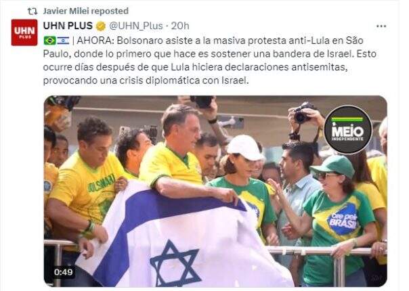Screen dimensions: 409x291
Task: Click the green cap in video
Action: 334,165
